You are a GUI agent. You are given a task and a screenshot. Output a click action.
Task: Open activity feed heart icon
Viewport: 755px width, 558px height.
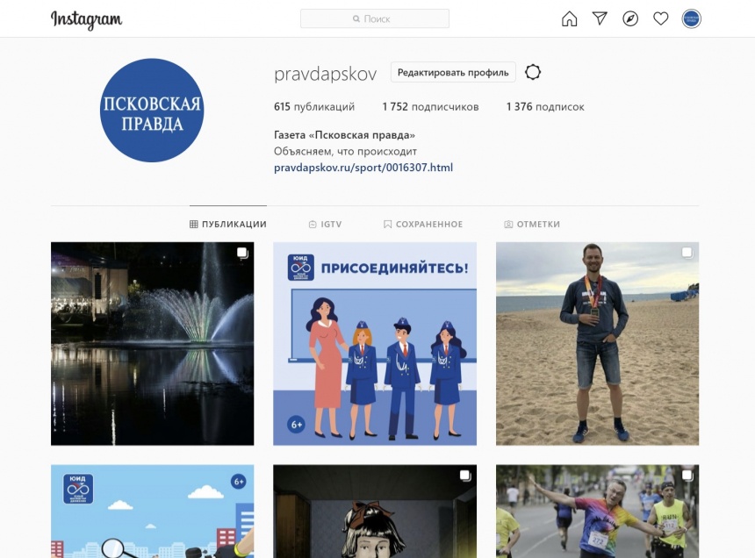tap(661, 18)
